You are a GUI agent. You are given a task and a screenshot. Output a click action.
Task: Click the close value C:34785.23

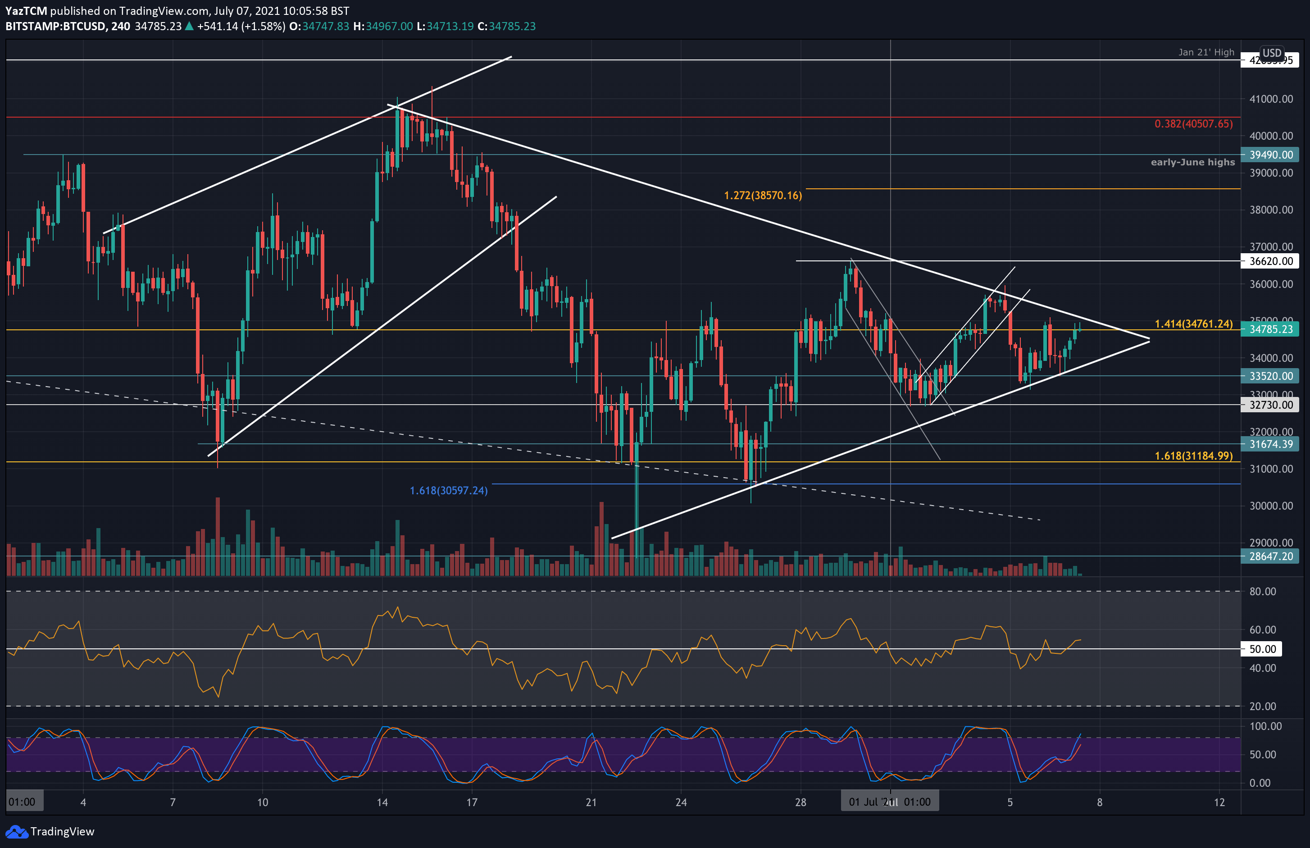[x=506, y=27]
